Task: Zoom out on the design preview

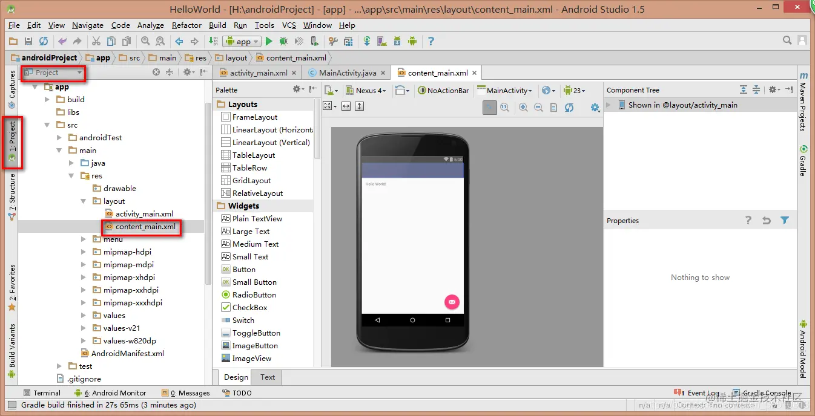Action: click(538, 108)
